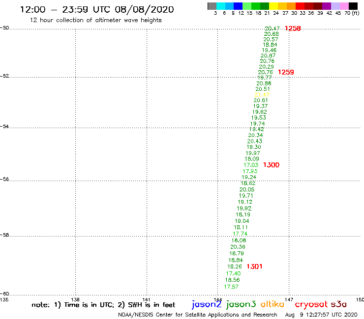Click the green jason3 satellite label
The width and height of the screenshot is (364, 319).
coord(241,304)
